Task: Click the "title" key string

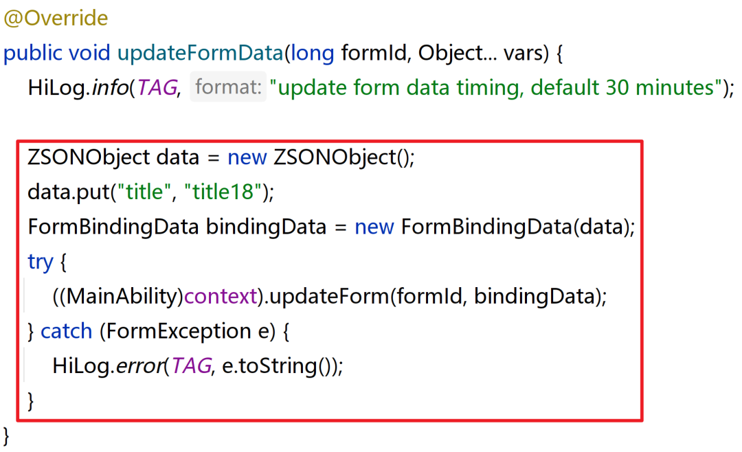Action: [146, 192]
